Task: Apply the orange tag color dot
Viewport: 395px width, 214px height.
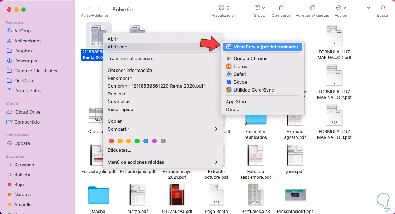Action: point(120,141)
